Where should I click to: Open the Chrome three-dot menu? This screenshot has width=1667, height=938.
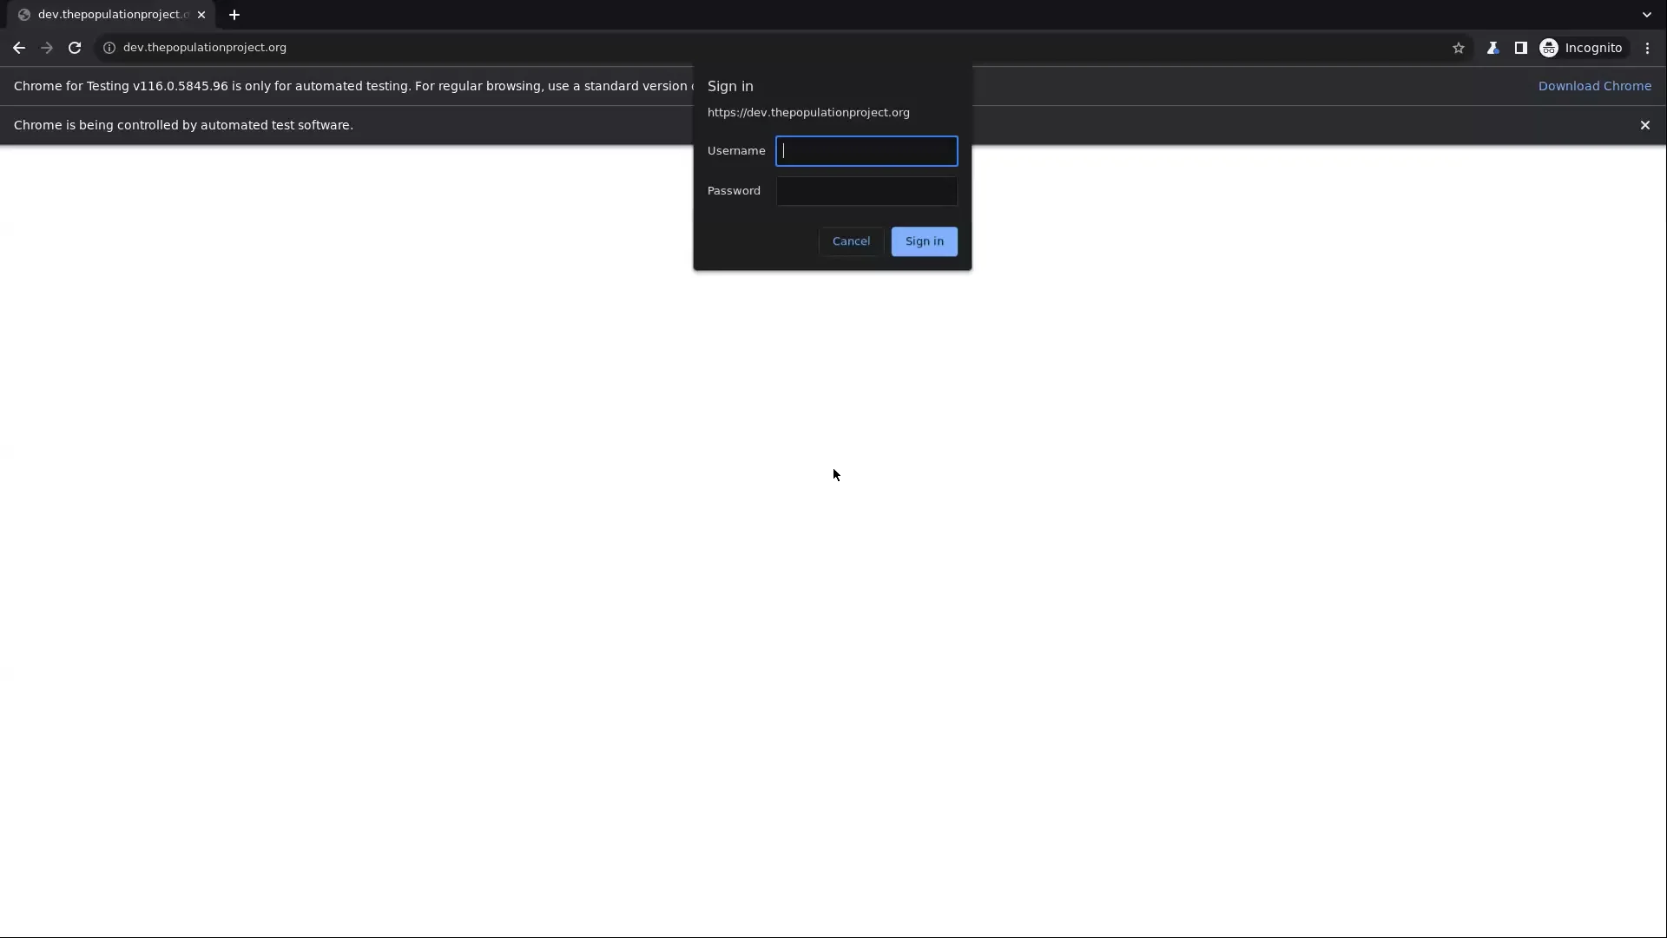(1647, 48)
